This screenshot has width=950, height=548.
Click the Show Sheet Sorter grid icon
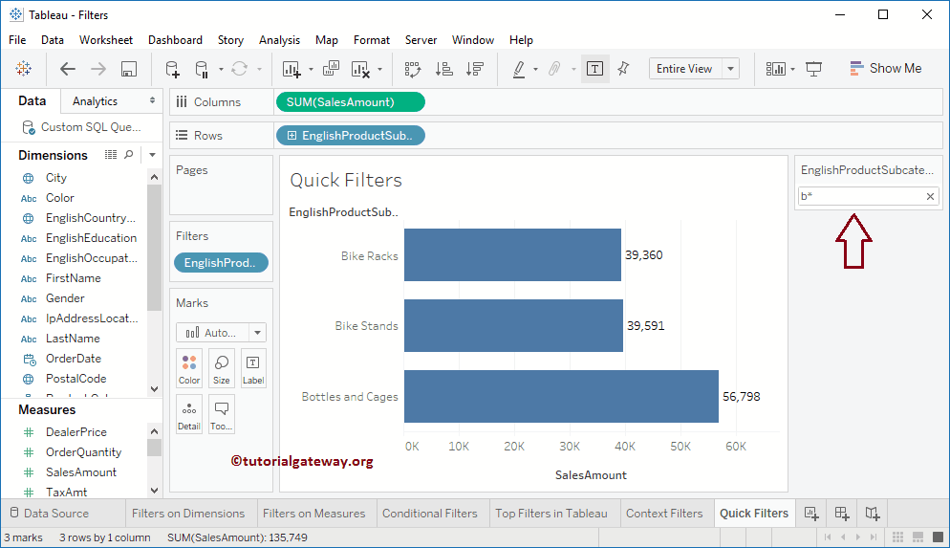897,537
